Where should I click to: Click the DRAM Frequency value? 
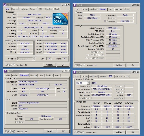click(113, 28)
